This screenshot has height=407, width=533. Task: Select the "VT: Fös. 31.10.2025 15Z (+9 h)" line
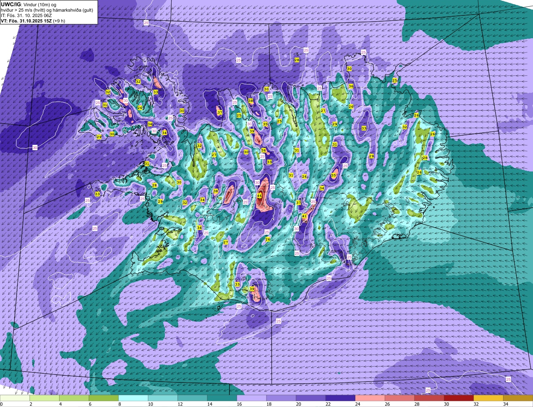tap(33, 20)
